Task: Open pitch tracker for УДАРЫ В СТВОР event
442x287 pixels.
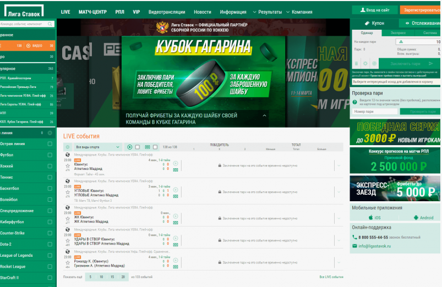Action: pyautogui.click(x=176, y=245)
